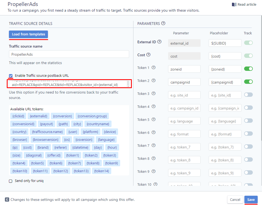The width and height of the screenshot is (262, 206).
Task: Disable tracking for Token 2 campaignid
Action: (x=248, y=82)
